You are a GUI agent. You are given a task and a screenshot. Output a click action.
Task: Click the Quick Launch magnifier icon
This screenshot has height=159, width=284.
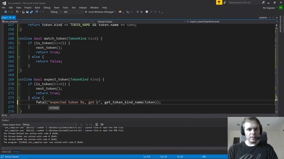pyautogui.click(x=263, y=2)
